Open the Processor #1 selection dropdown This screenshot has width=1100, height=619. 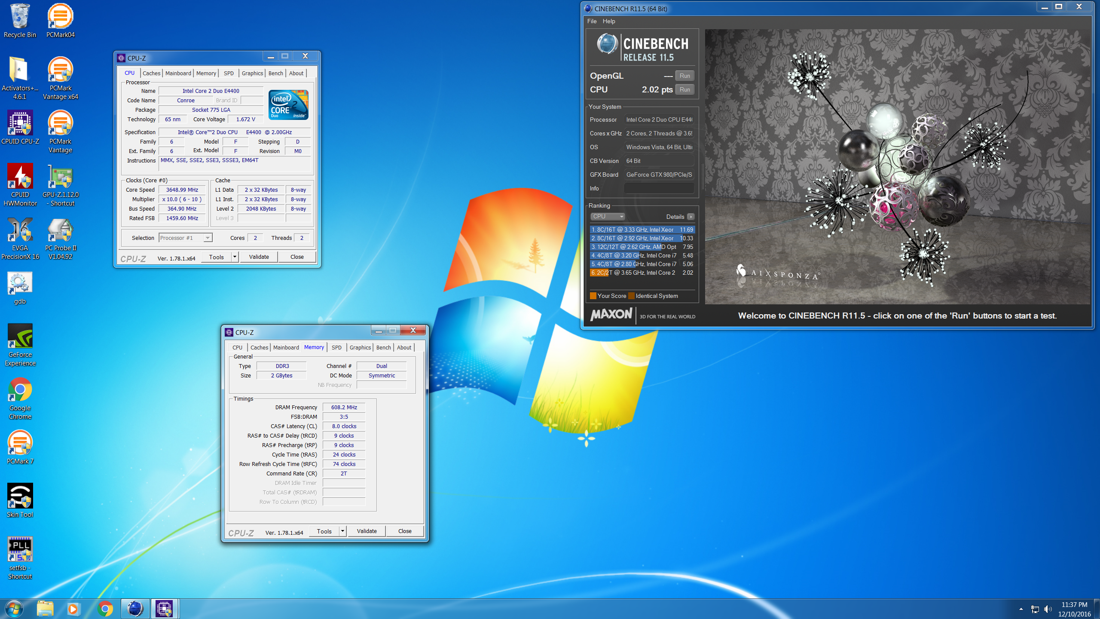point(186,238)
